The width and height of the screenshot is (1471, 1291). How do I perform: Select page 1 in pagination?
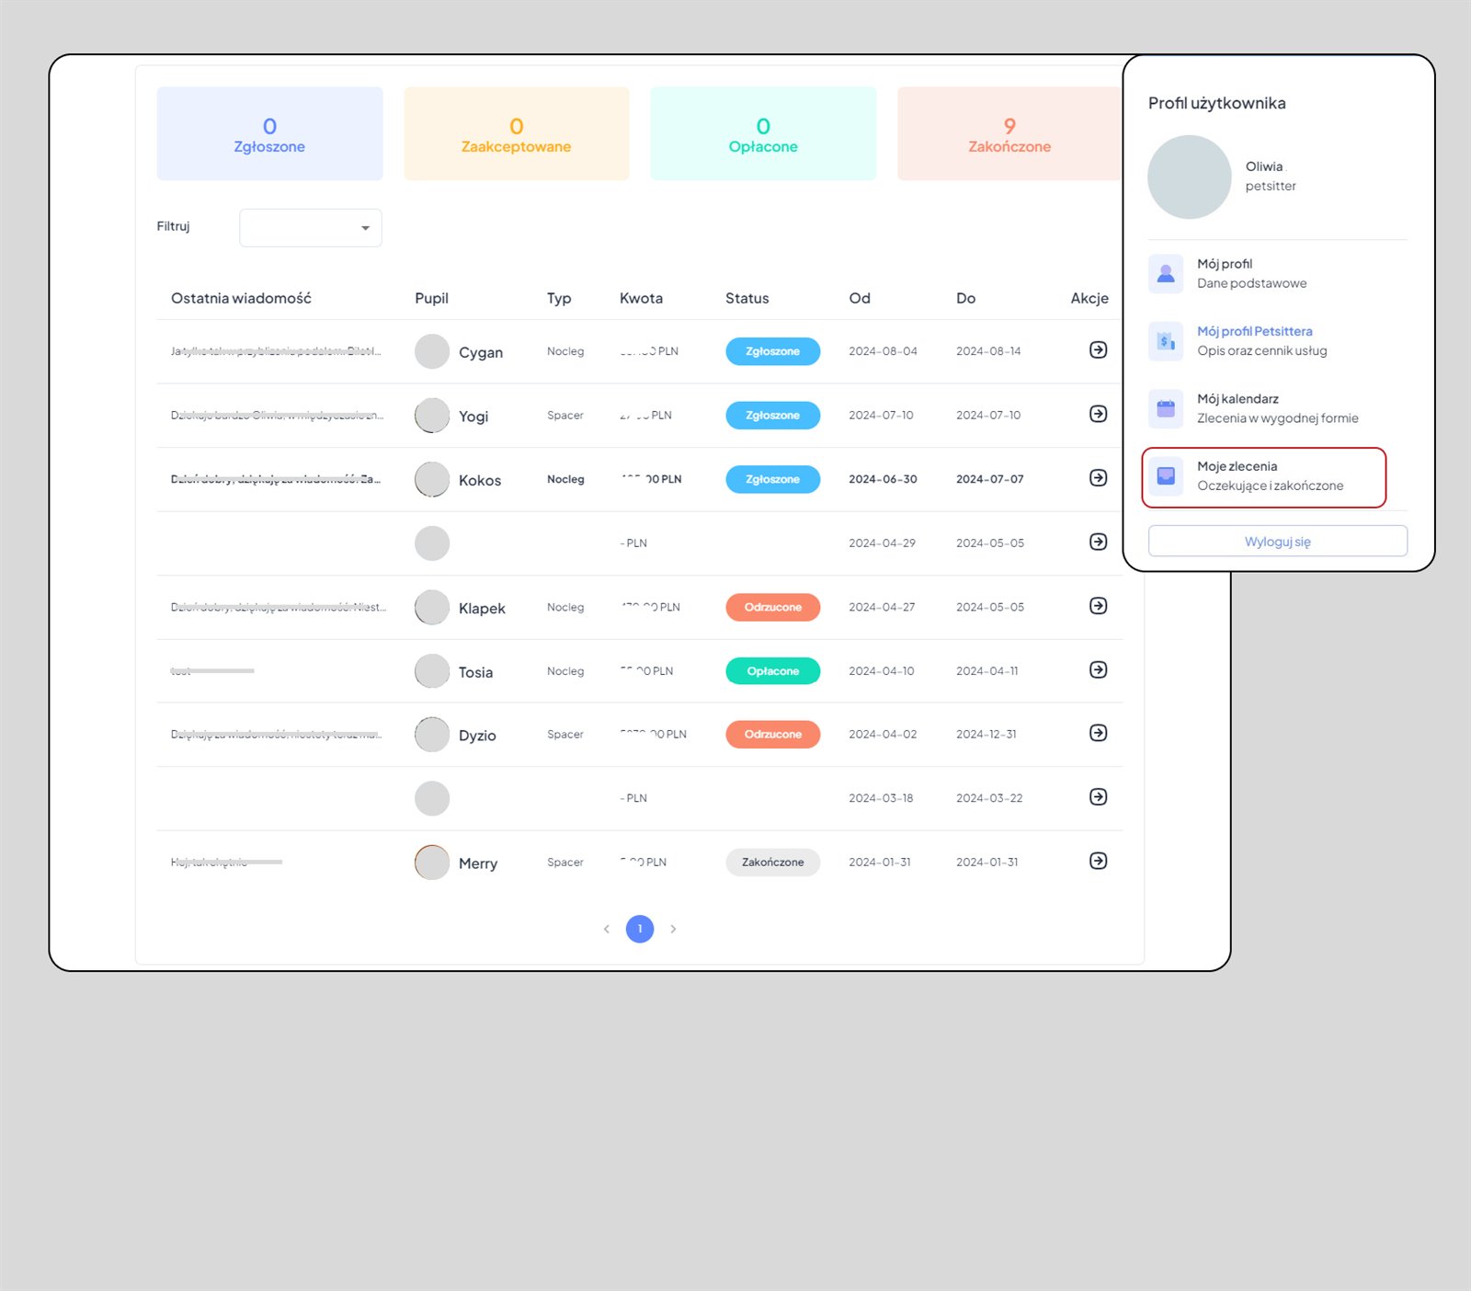click(x=640, y=930)
